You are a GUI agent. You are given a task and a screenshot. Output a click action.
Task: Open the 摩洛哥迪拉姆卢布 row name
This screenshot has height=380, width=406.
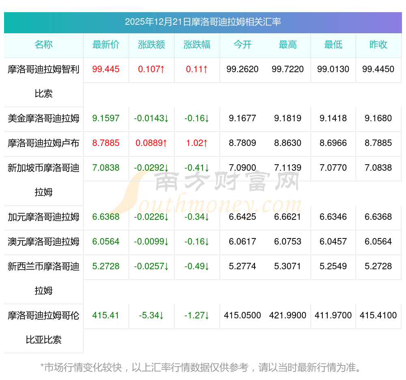point(43,143)
